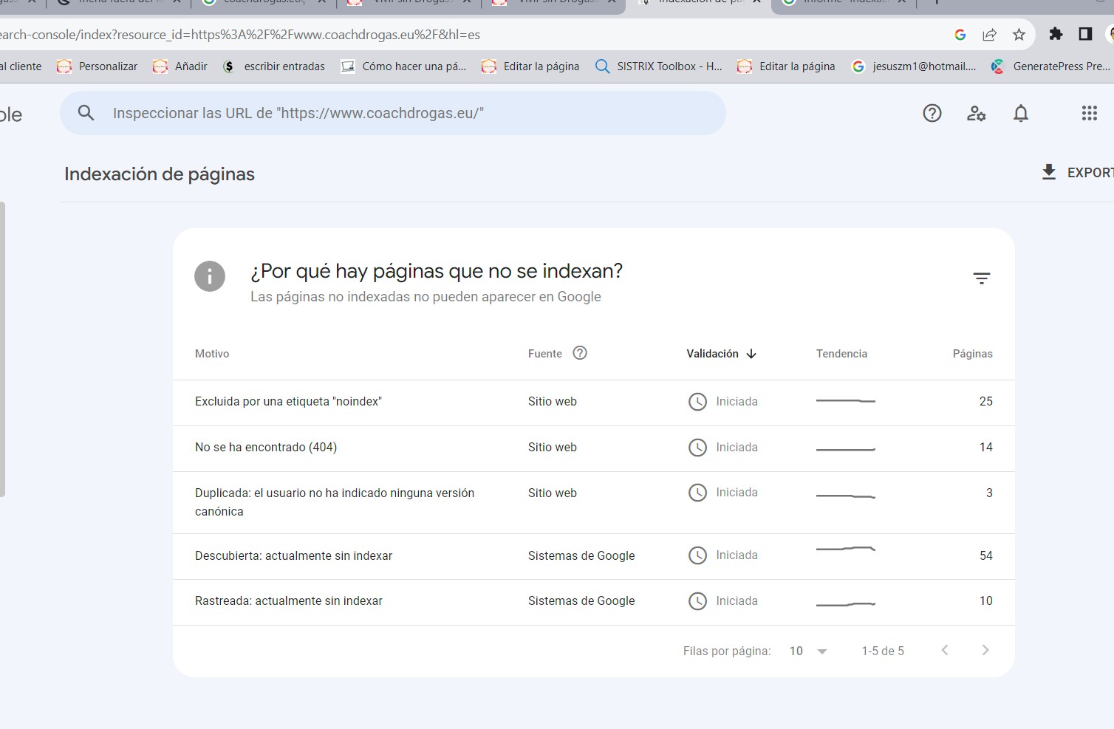The width and height of the screenshot is (1114, 729).
Task: Click page count 14 in 404 row
Action: point(986,448)
